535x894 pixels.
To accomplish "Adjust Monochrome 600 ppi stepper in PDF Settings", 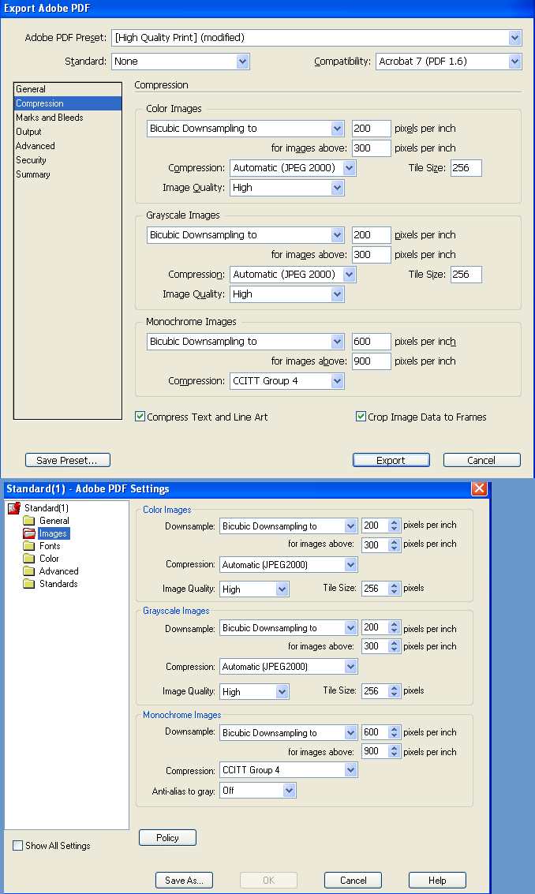I will point(394,733).
